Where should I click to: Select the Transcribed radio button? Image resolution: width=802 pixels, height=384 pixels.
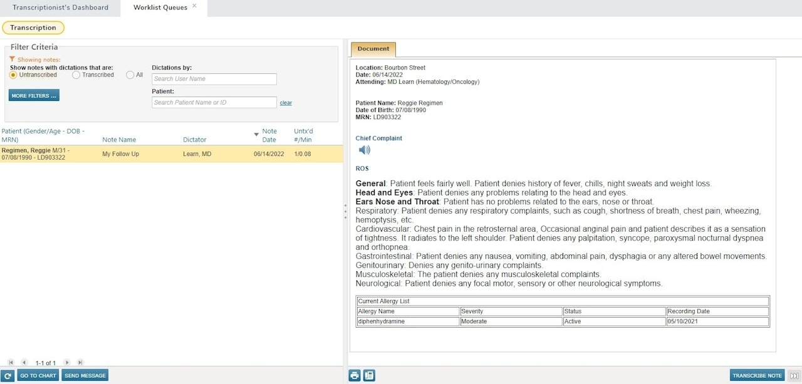pyautogui.click(x=75, y=75)
